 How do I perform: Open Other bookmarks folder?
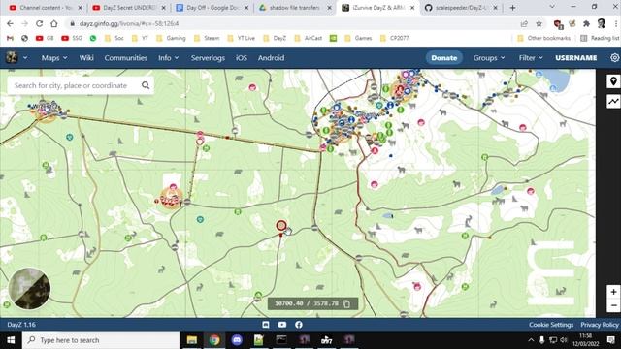point(543,38)
